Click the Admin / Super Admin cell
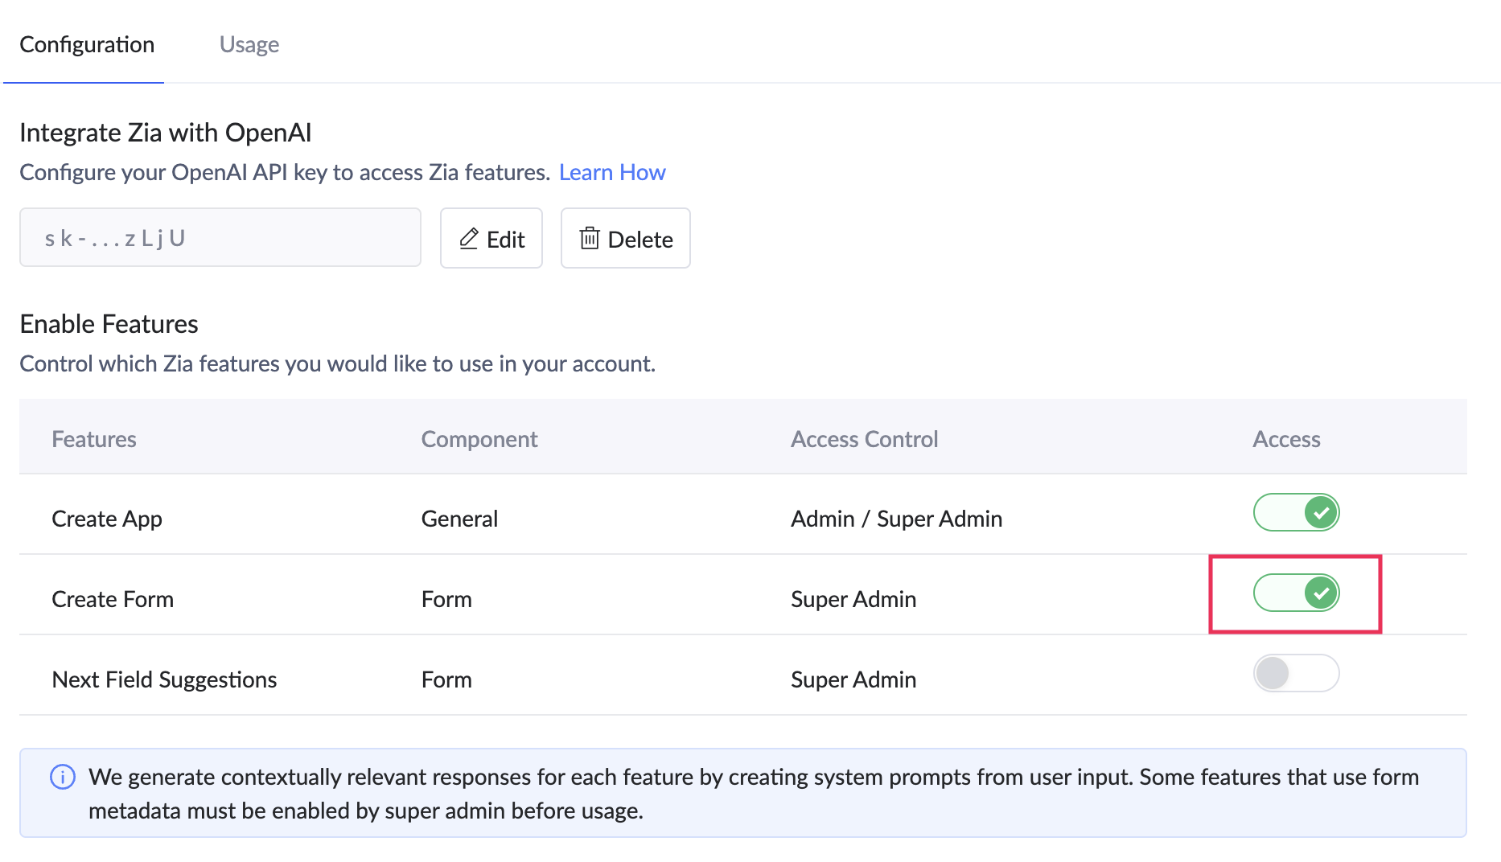 point(896,519)
